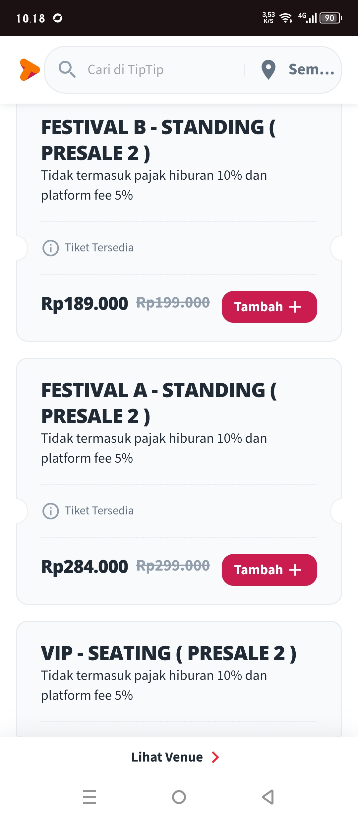Image resolution: width=358 pixels, height=817 pixels.
Task: Click the search magnifier icon
Action: point(67,69)
